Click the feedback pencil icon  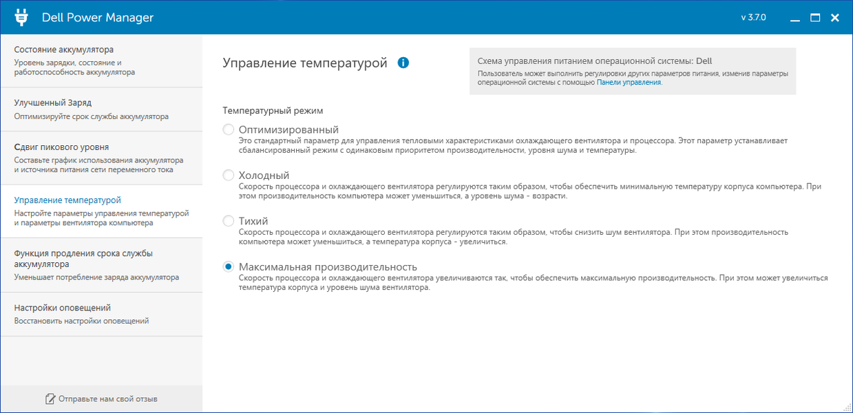(x=50, y=399)
